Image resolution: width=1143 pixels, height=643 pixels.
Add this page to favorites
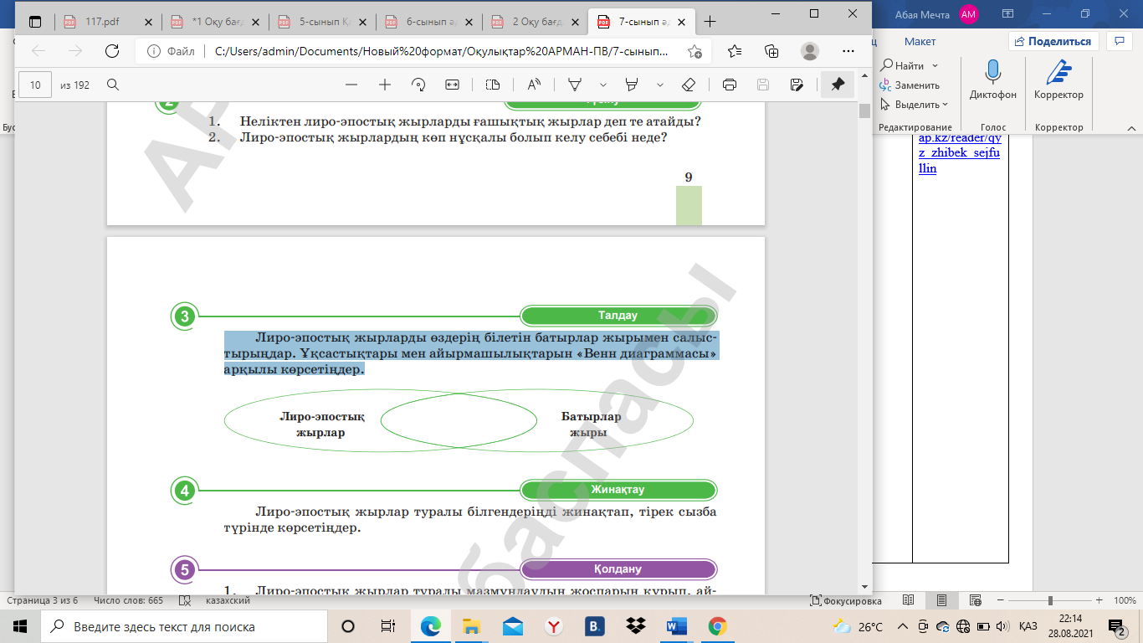695,51
